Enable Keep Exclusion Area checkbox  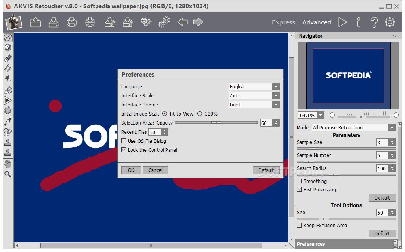coord(299,225)
